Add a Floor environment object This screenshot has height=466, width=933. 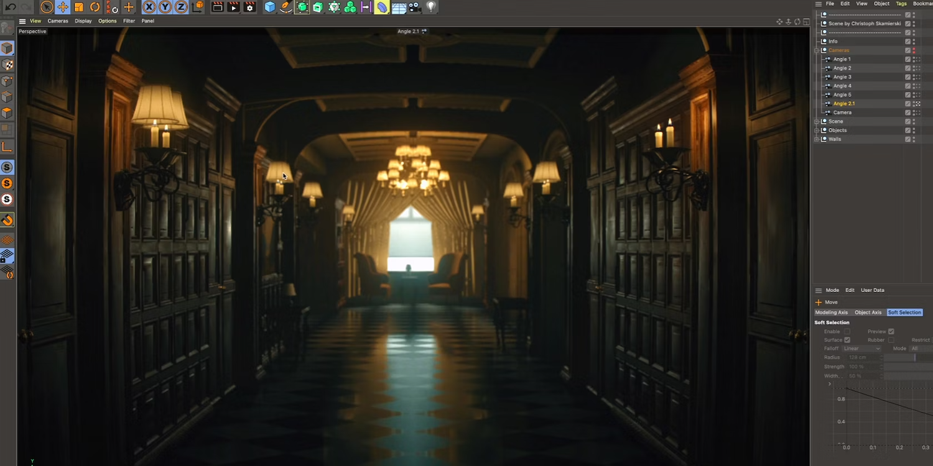(x=399, y=7)
